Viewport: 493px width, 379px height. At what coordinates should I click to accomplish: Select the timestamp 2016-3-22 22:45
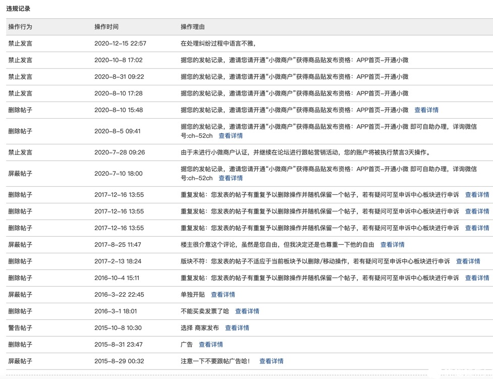[119, 295]
